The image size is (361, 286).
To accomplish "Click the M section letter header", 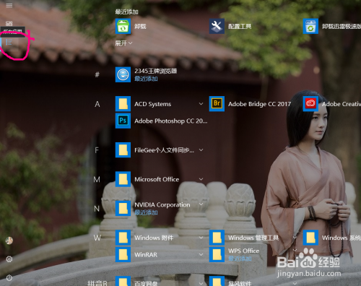I will pyautogui.click(x=97, y=179).
